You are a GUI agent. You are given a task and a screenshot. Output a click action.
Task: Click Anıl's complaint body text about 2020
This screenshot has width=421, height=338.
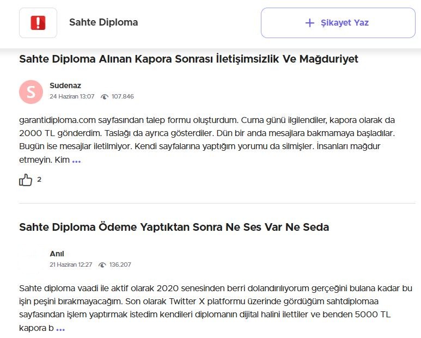(x=216, y=308)
